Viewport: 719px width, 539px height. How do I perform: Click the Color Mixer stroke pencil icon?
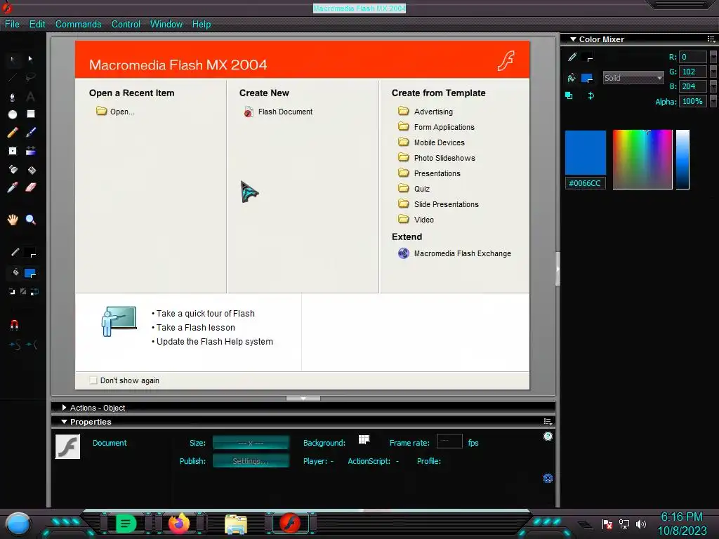pos(572,57)
